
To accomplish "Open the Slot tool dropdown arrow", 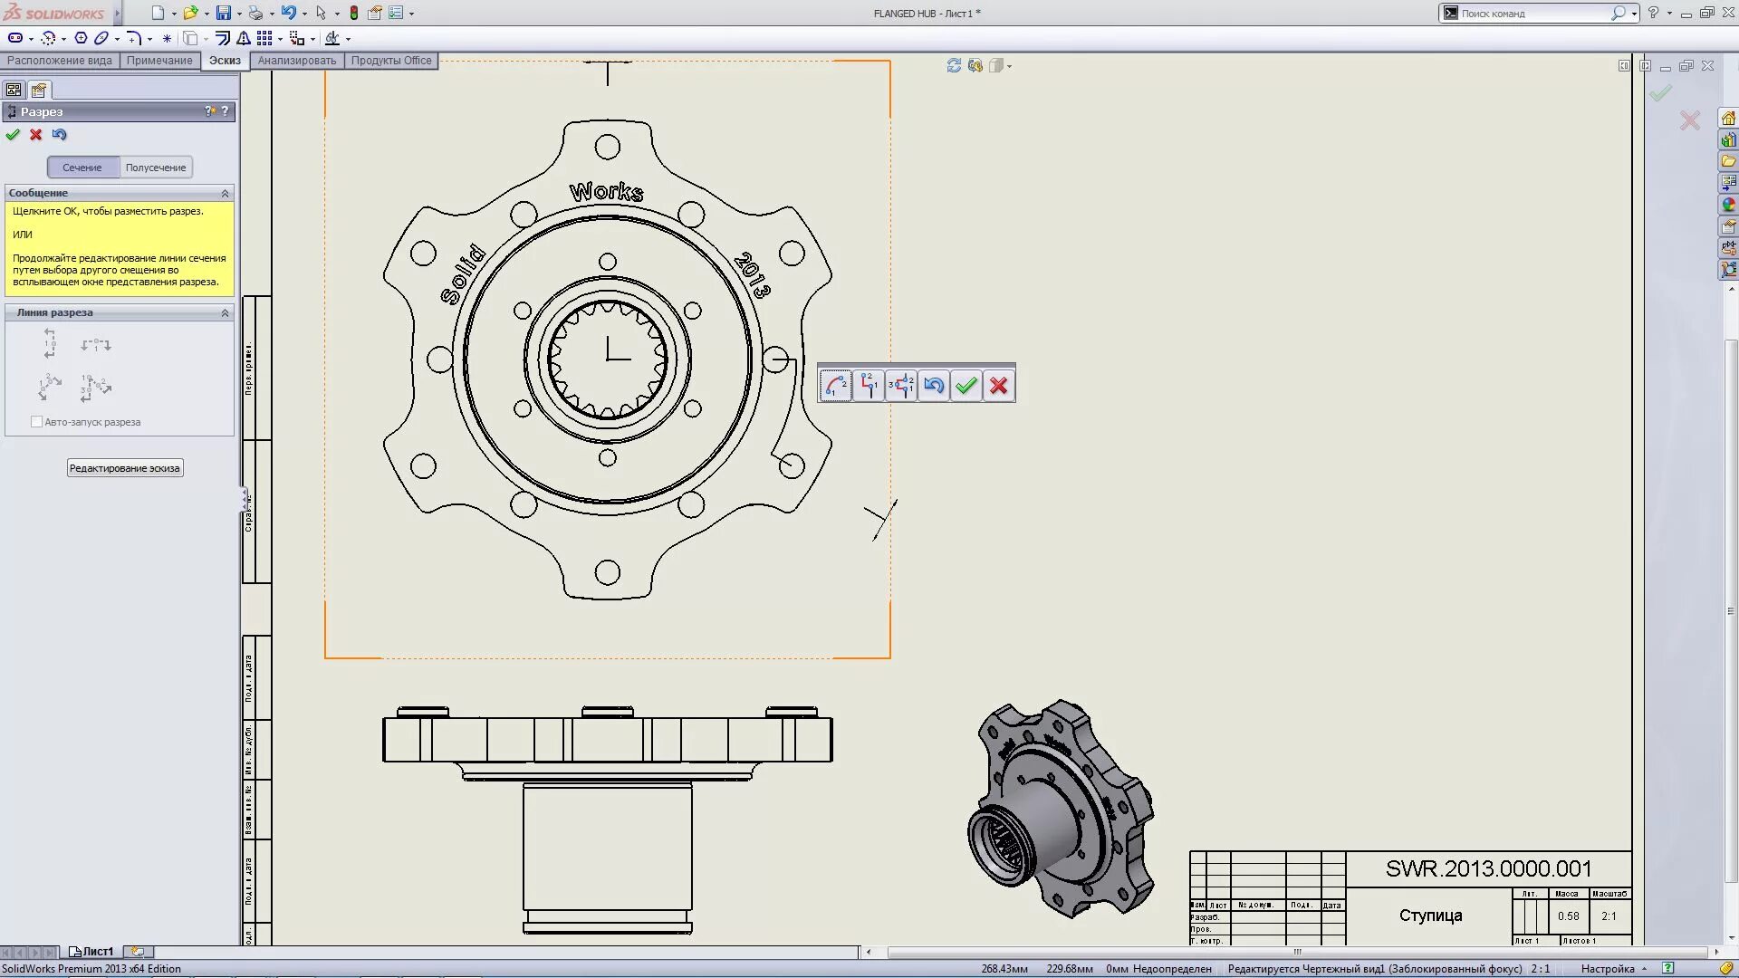I will (x=31, y=39).
